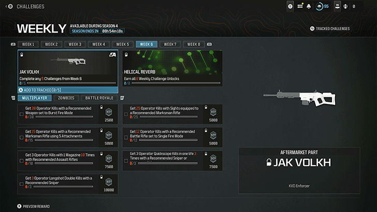Image resolution: width=377 pixels, height=212 pixels.
Task: Click lock icon on Helical Reverb card
Action: (126, 55)
